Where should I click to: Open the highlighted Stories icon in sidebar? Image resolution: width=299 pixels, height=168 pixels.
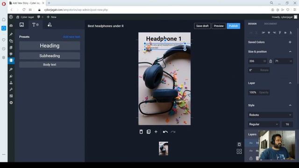pyautogui.click(x=11, y=60)
